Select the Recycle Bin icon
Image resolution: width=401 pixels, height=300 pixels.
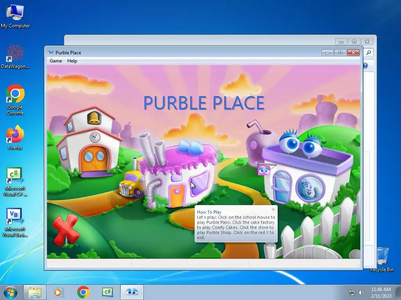[x=382, y=259]
